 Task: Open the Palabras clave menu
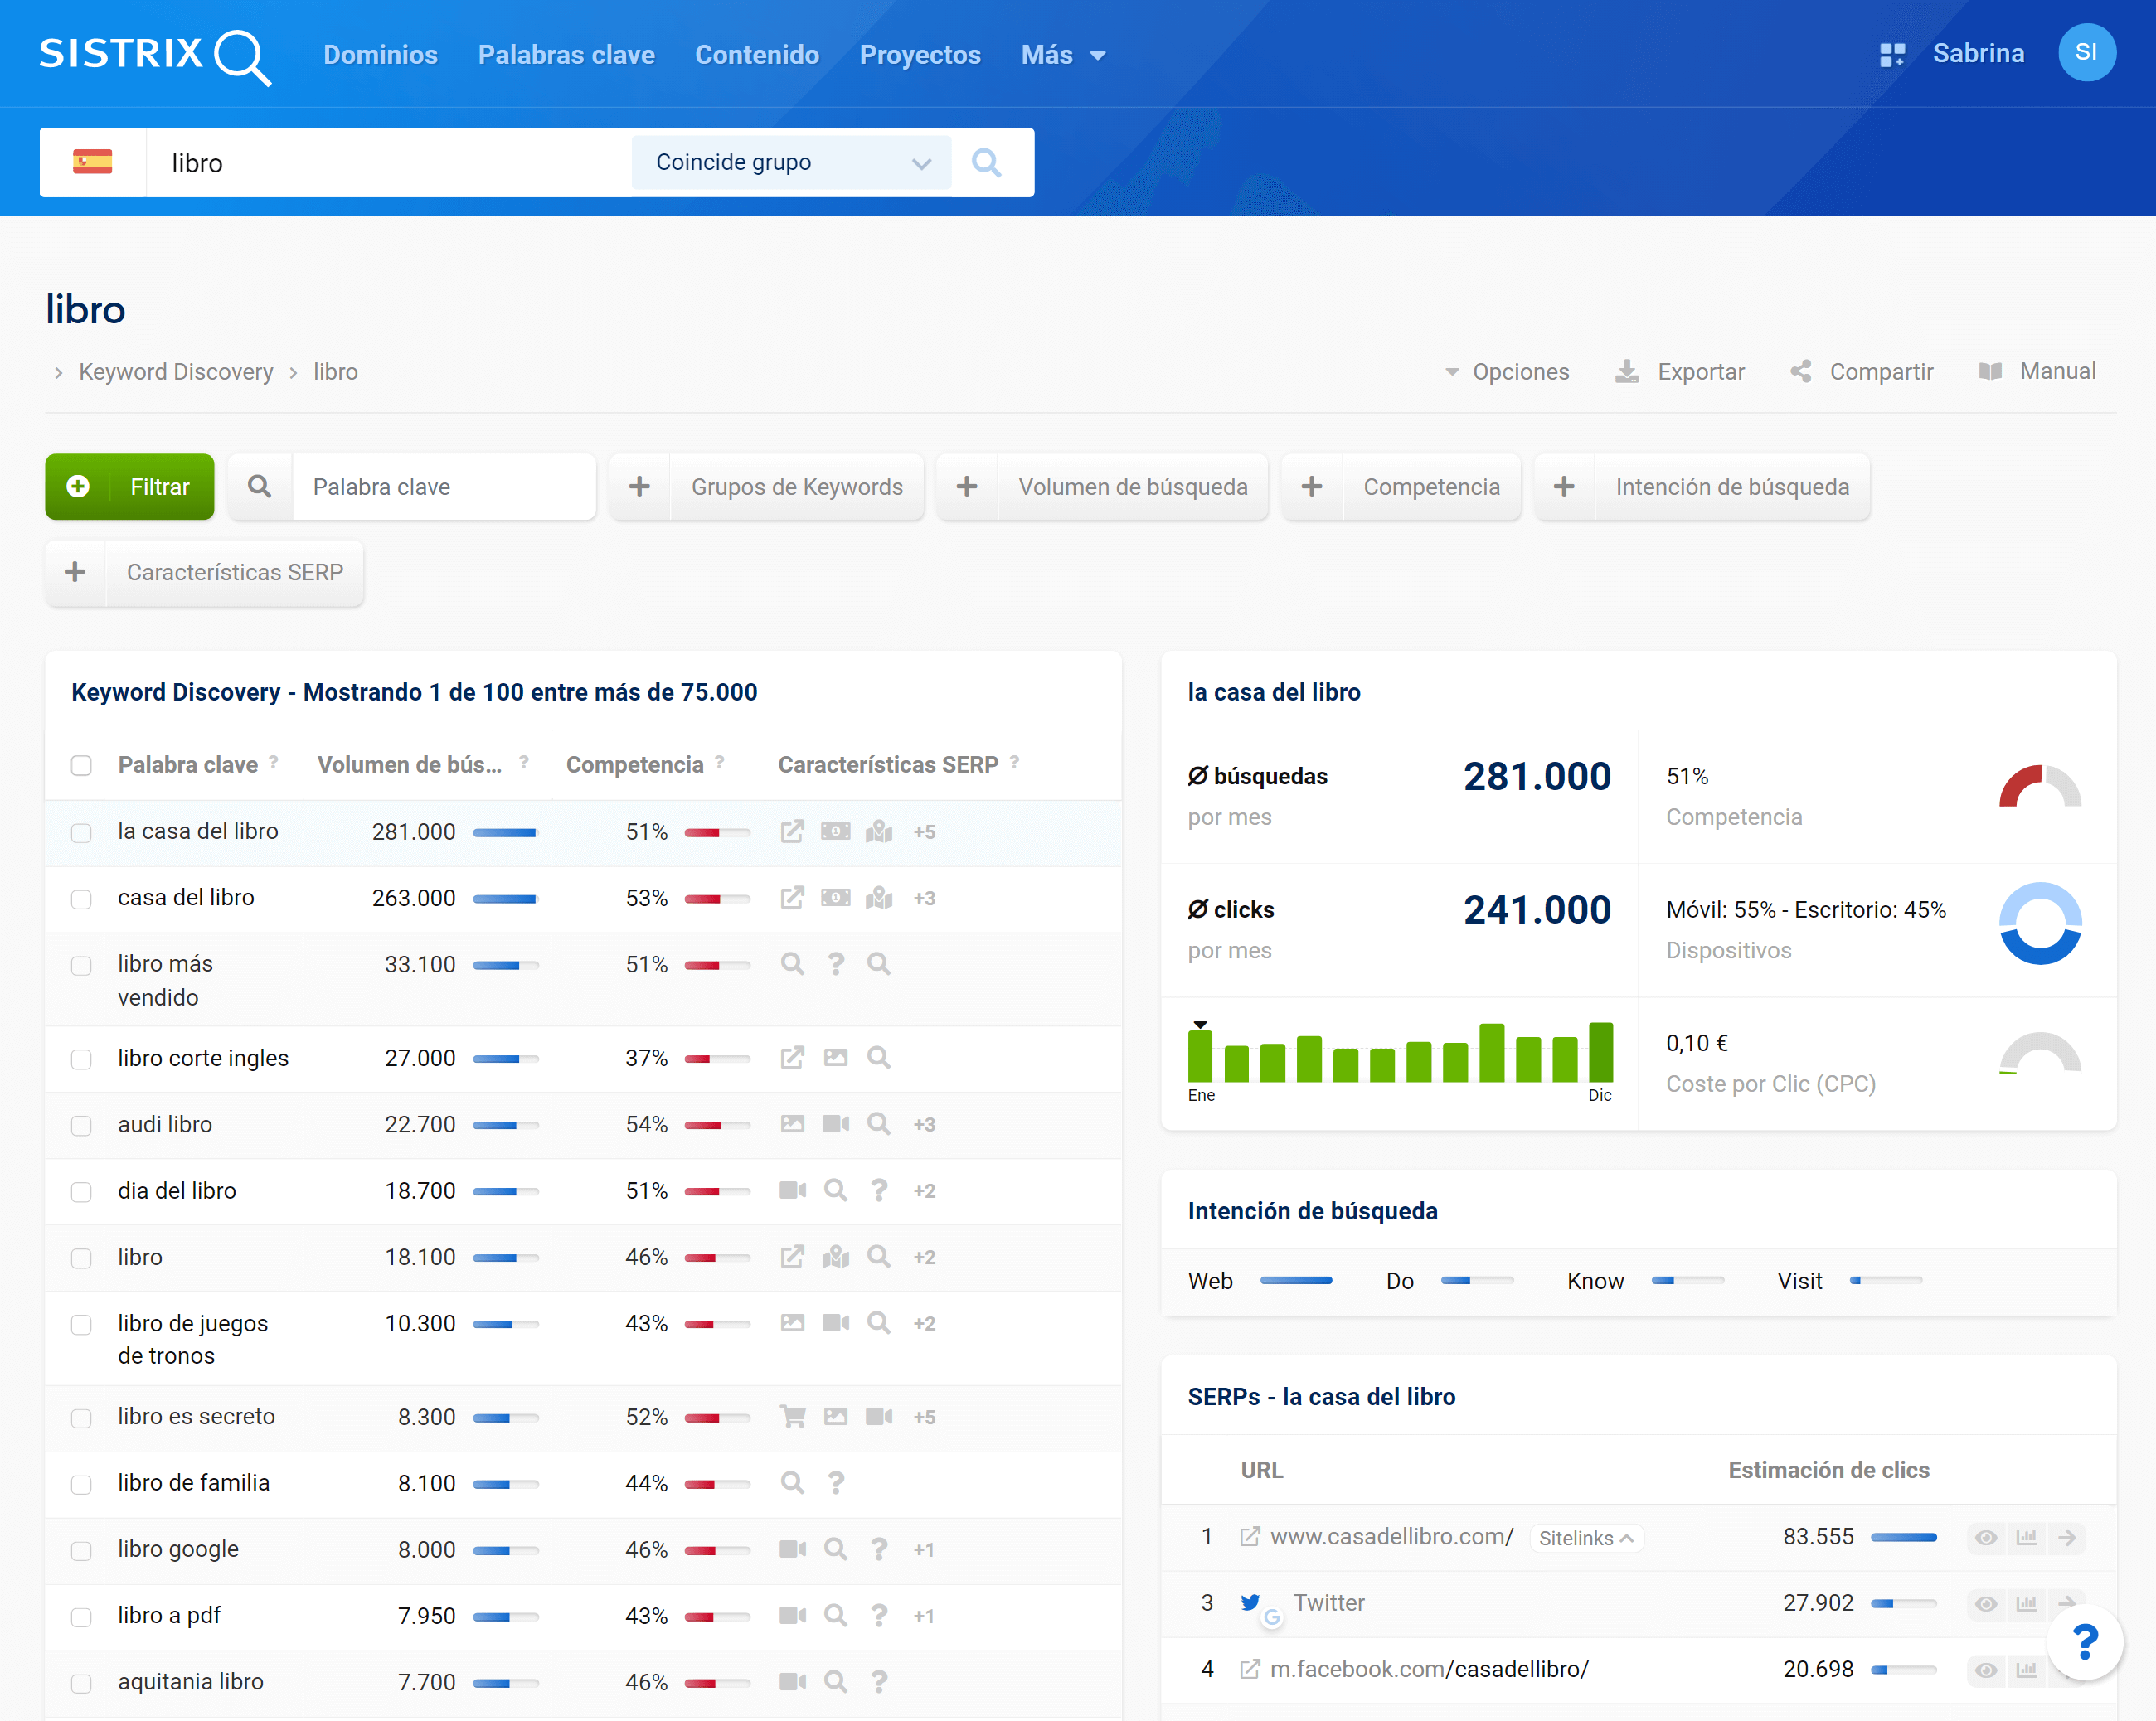pos(566,55)
